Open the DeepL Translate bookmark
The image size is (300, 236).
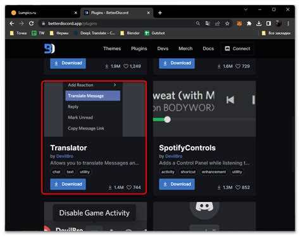[x=94, y=33]
